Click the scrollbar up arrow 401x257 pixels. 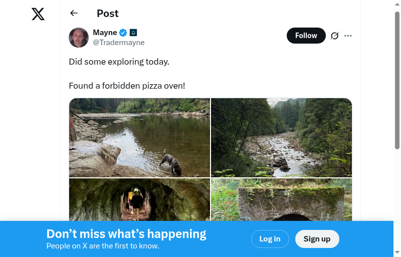(397, 5)
